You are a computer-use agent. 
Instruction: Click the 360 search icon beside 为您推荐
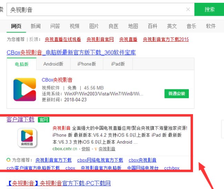tap(9, 160)
